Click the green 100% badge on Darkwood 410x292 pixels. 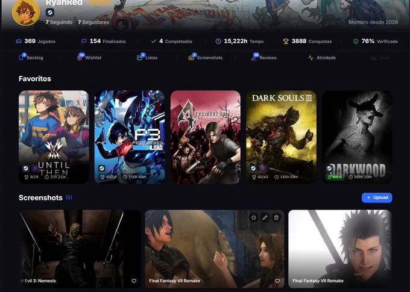[x=335, y=177]
